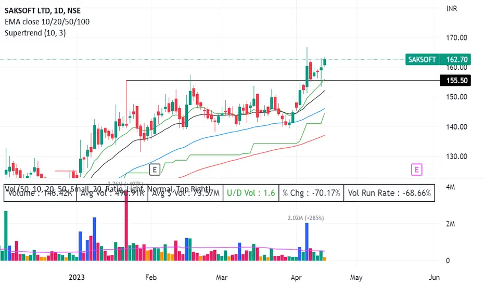Click the Avg $ Vol stats cell

coord(185,193)
